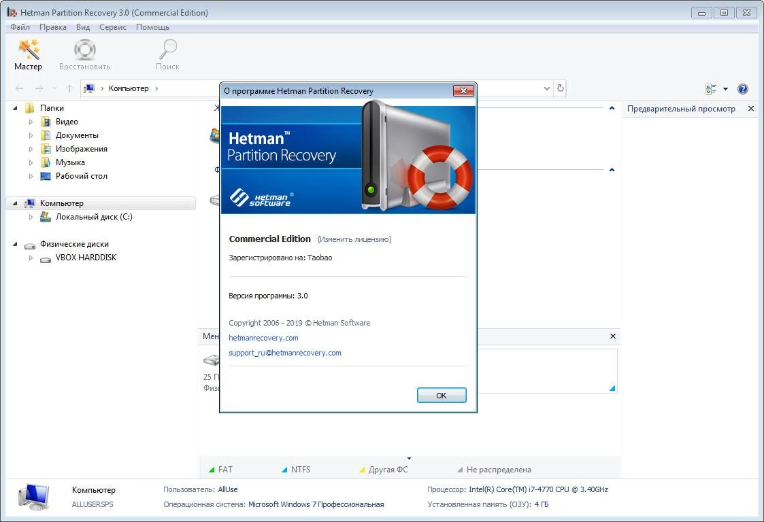
Task: Close the Предварительный просмотр panel
Action: tap(751, 109)
